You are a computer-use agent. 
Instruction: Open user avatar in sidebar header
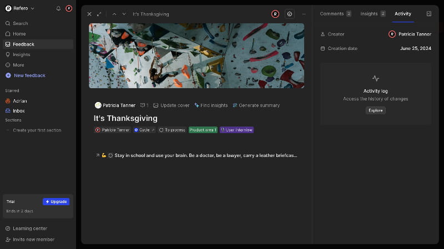pos(69,8)
